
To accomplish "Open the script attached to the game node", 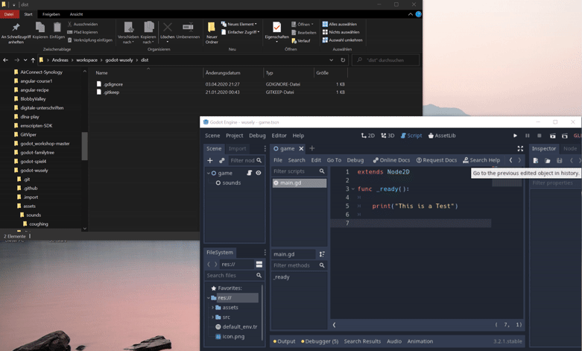I will tap(250, 173).
